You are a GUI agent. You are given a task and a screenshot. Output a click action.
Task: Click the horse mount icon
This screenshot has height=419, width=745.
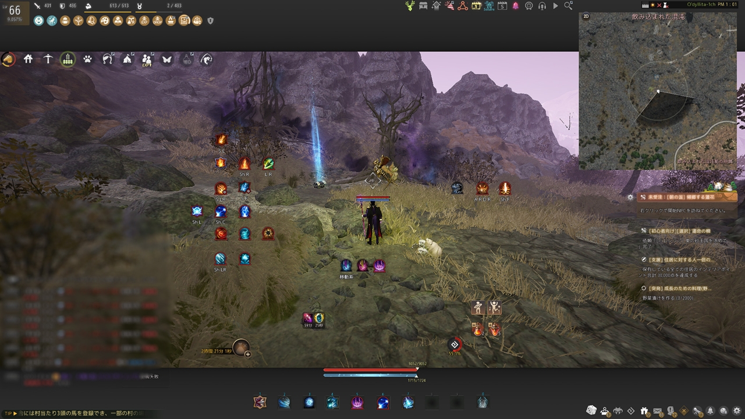[8, 59]
